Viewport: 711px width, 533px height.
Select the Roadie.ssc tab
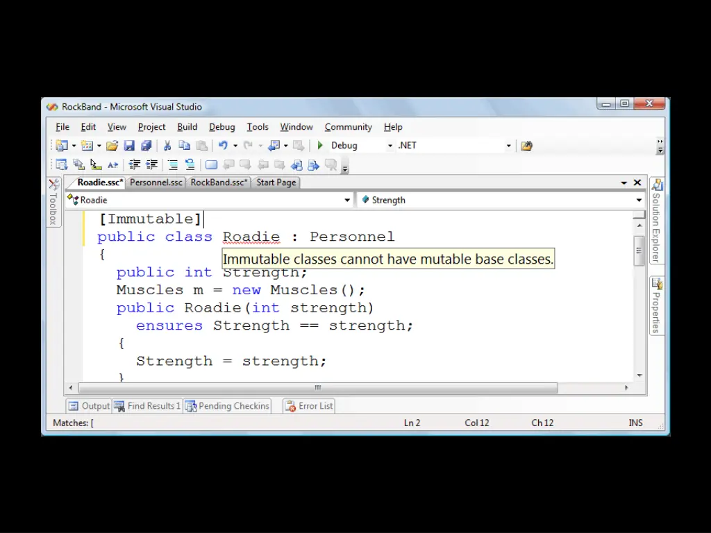(100, 183)
